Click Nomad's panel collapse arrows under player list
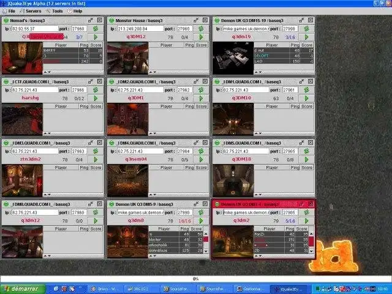The width and height of the screenshot is (392, 294). point(48,72)
